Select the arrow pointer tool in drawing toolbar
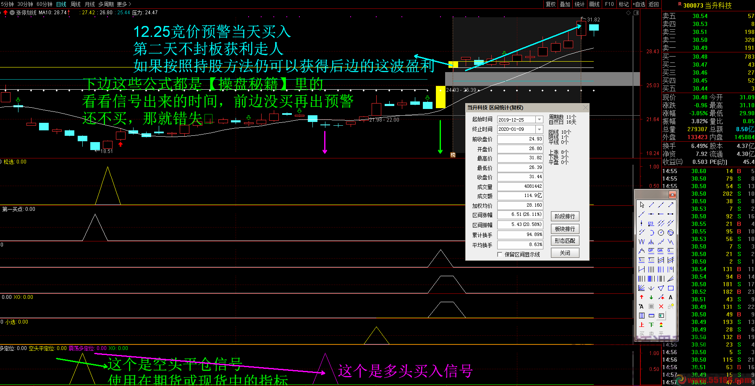The height and width of the screenshot is (386, 755). (x=642, y=205)
